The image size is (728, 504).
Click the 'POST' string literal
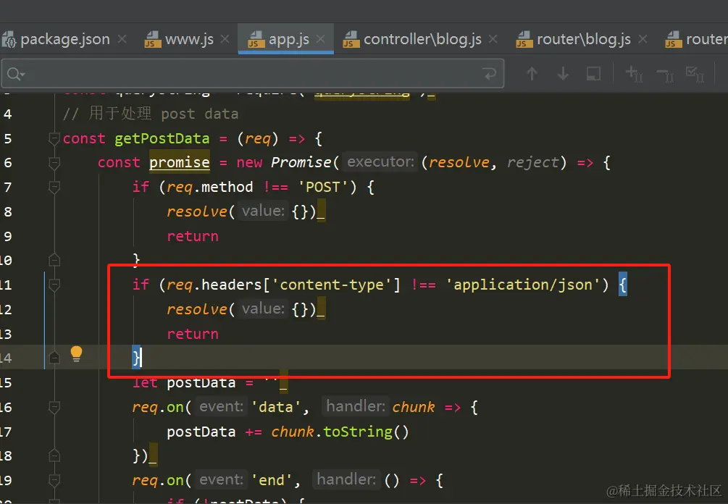[x=322, y=187]
